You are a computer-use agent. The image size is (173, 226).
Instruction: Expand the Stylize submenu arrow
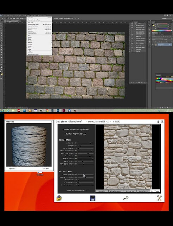(51, 46)
